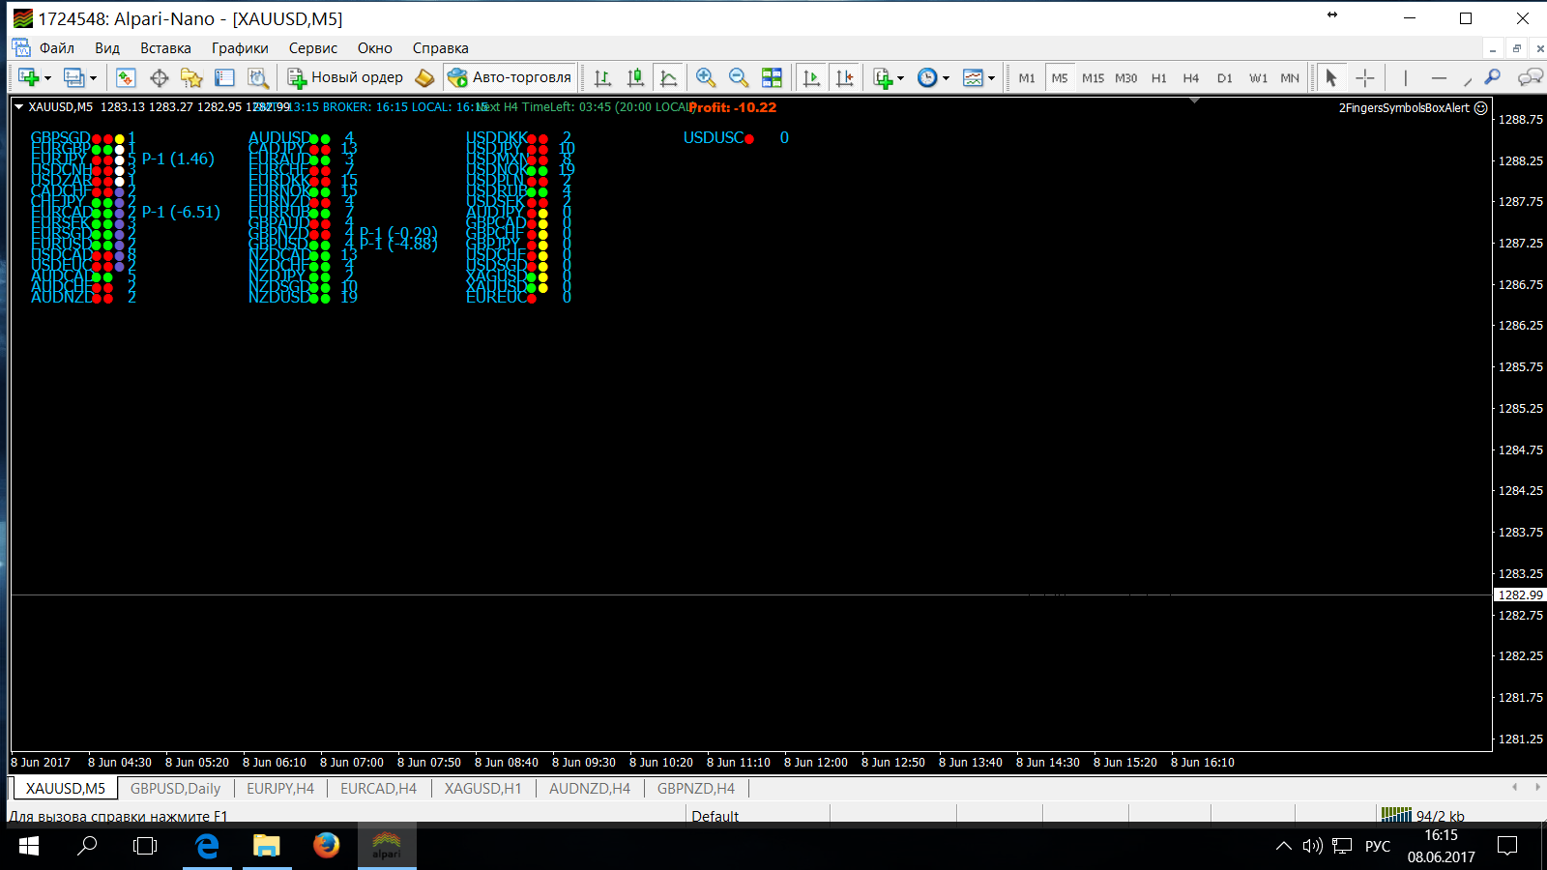This screenshot has height=870, width=1547.
Task: Switch chart to bar chart
Action: tap(603, 77)
